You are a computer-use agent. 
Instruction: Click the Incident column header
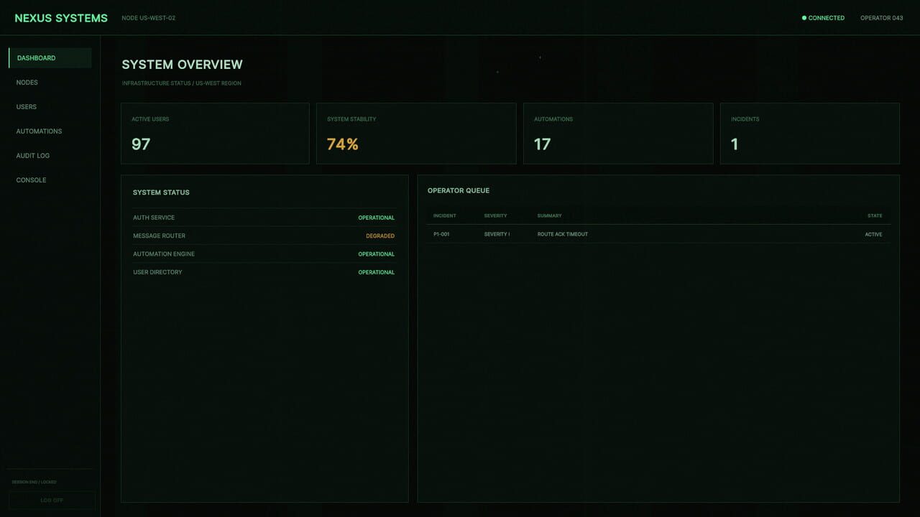[444, 216]
